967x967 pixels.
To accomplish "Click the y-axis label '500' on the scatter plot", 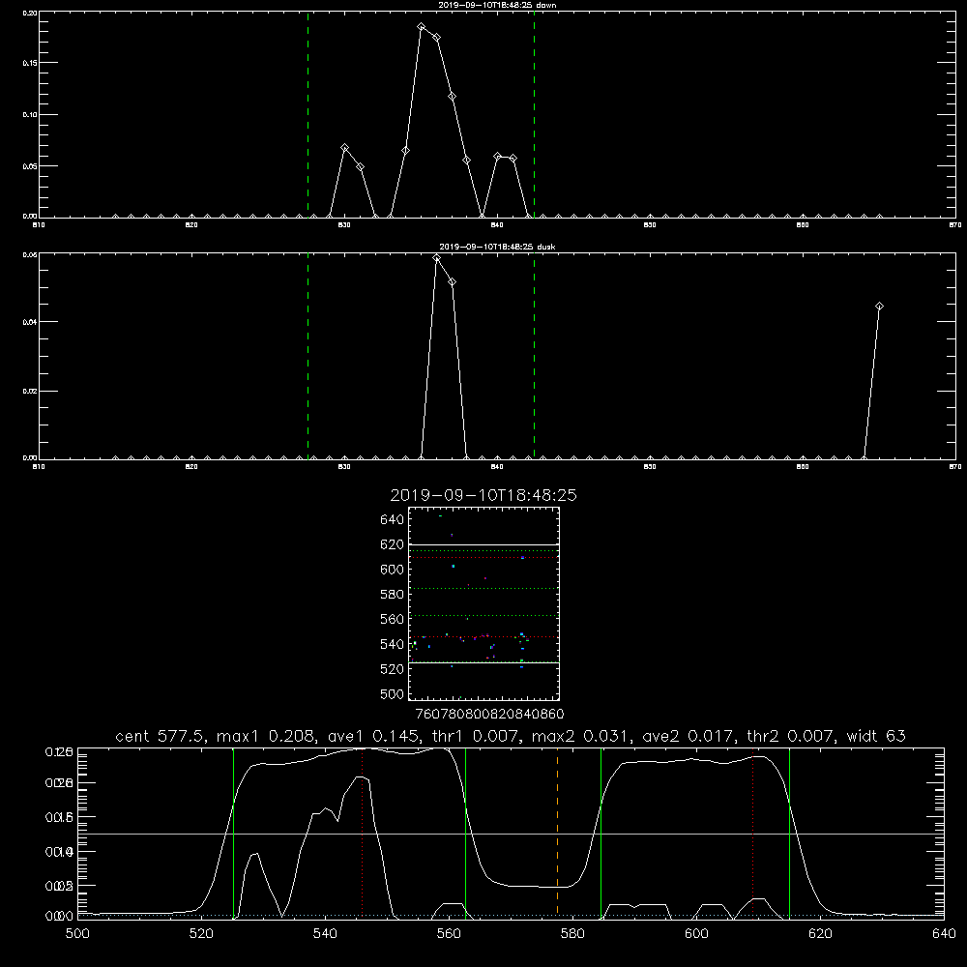I will coord(393,694).
